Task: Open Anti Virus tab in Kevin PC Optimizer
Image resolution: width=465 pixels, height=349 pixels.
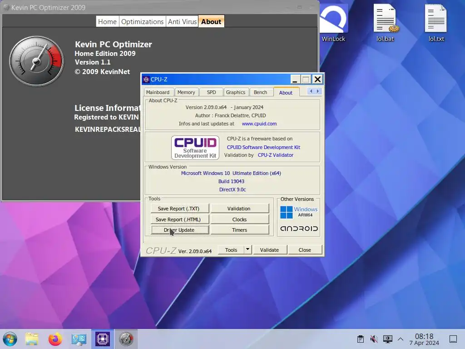Action: click(x=182, y=22)
